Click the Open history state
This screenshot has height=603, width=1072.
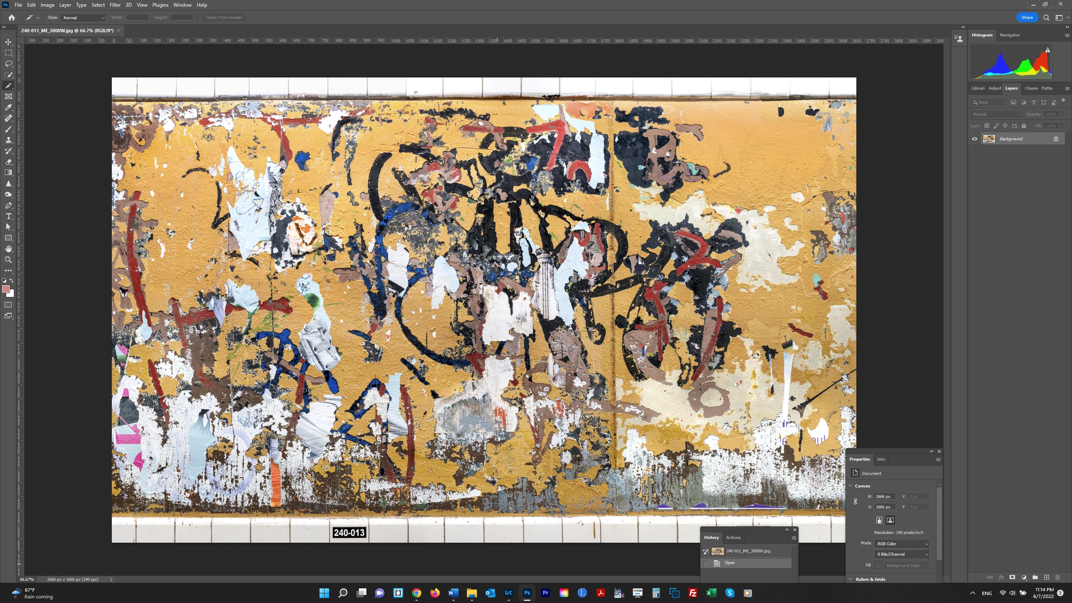pyautogui.click(x=729, y=563)
